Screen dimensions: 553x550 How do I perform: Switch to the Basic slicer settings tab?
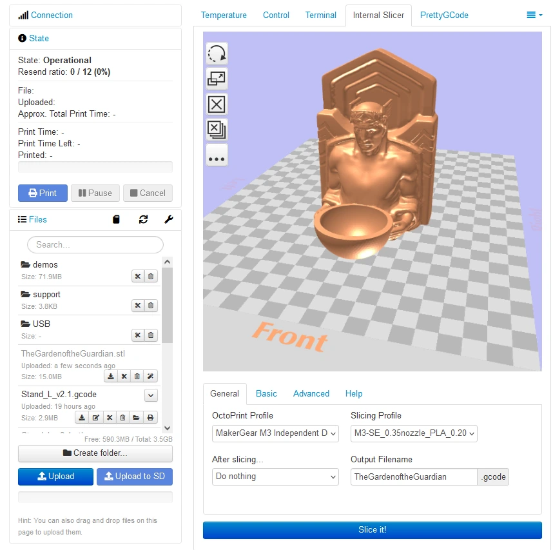pyautogui.click(x=266, y=394)
